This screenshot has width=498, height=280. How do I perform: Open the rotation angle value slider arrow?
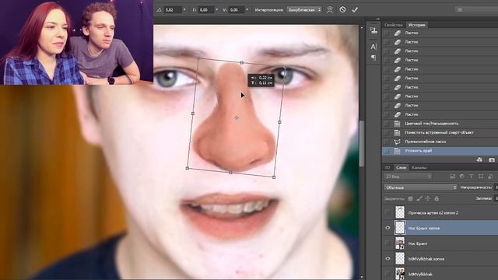tap(184, 10)
